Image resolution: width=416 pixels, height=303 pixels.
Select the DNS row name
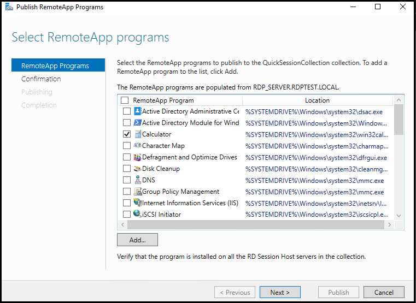[x=149, y=180]
